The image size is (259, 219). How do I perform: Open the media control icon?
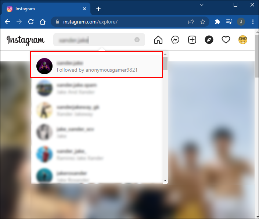(229, 22)
